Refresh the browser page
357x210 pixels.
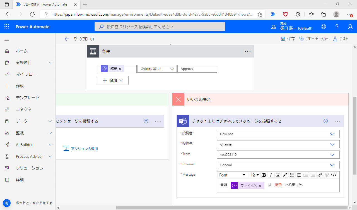click(x=32, y=14)
